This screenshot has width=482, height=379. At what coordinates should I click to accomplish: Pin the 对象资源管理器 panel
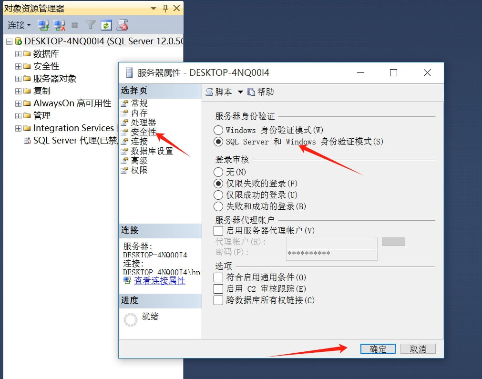tap(165, 8)
